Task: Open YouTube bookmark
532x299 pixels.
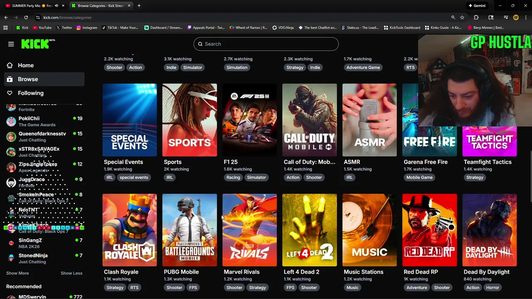Action: point(42,28)
